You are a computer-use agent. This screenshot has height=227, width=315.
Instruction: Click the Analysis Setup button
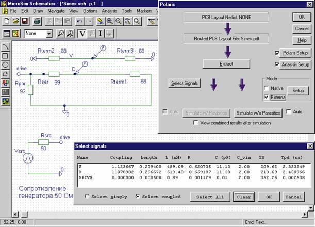[x=295, y=64]
